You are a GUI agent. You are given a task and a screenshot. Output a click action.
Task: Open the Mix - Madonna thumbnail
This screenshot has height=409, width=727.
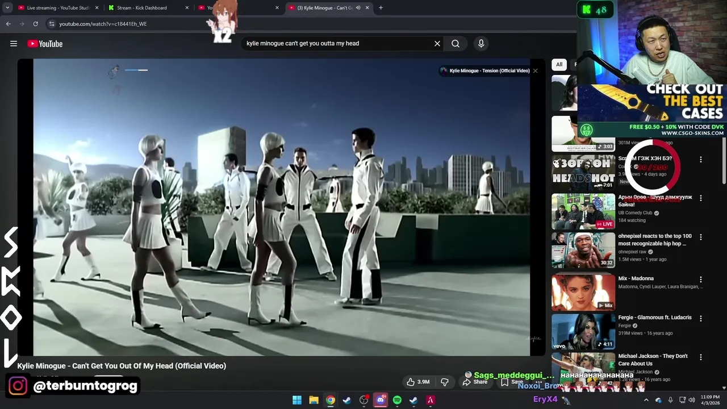[583, 292]
